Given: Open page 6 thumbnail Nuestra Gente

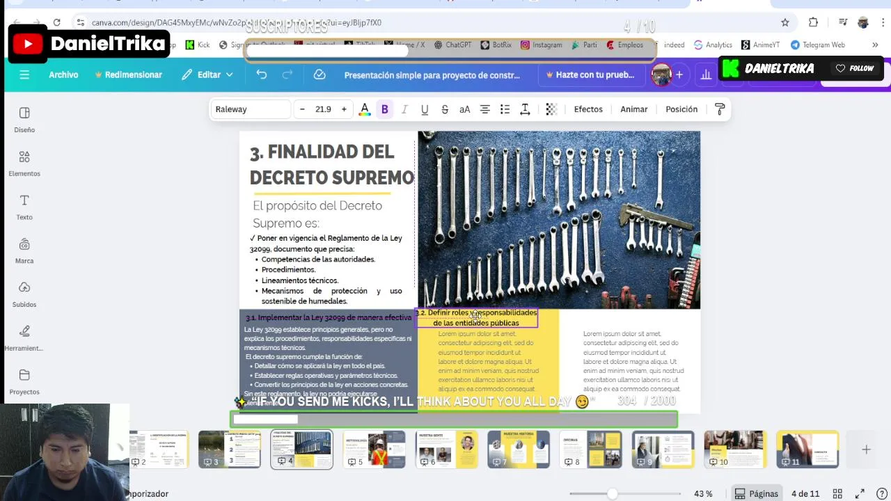Looking at the screenshot, I should pos(446,450).
